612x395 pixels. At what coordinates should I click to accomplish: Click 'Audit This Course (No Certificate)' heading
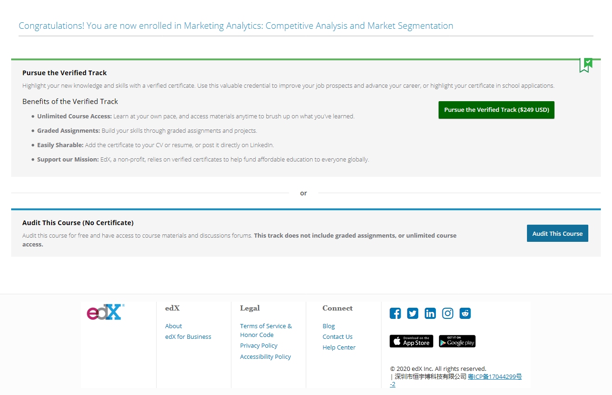78,223
